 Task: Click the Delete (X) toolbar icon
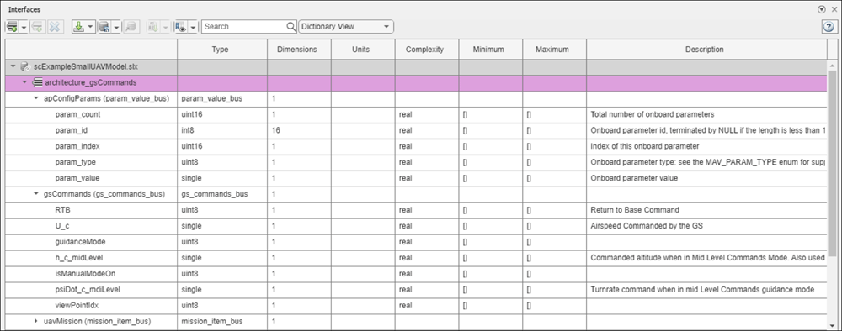point(54,27)
